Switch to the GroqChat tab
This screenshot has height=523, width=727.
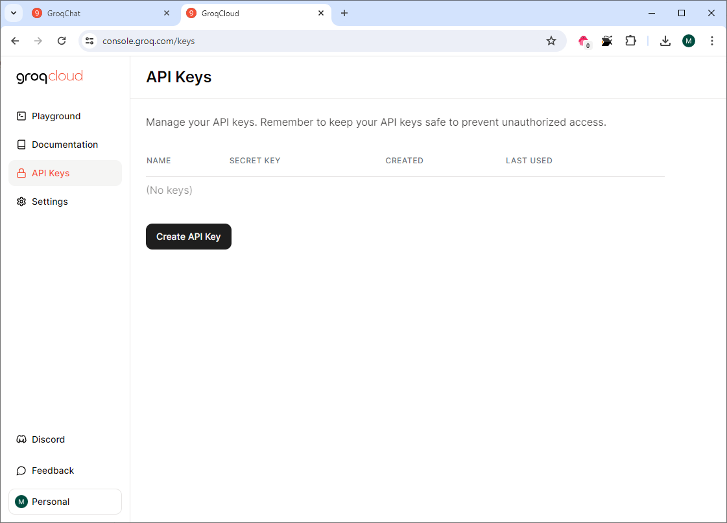tap(101, 14)
